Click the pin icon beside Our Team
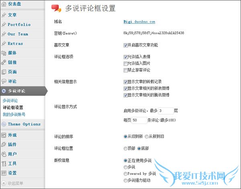 pos(4,34)
